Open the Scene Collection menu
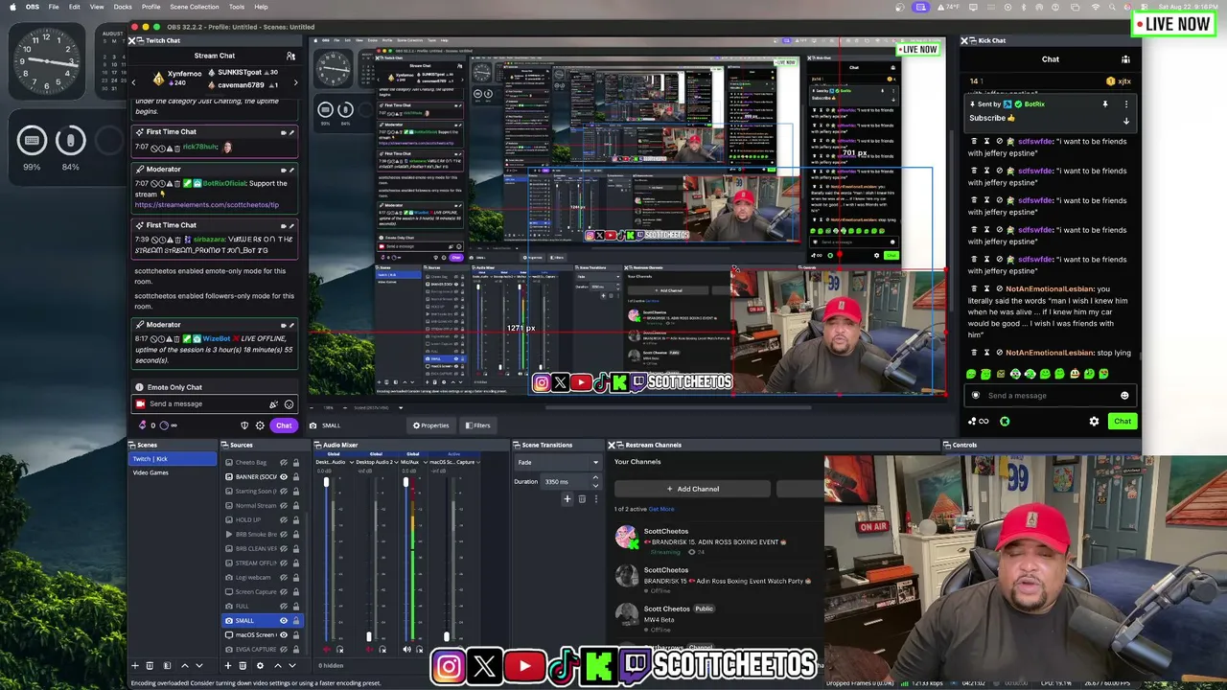The width and height of the screenshot is (1227, 690). [195, 7]
